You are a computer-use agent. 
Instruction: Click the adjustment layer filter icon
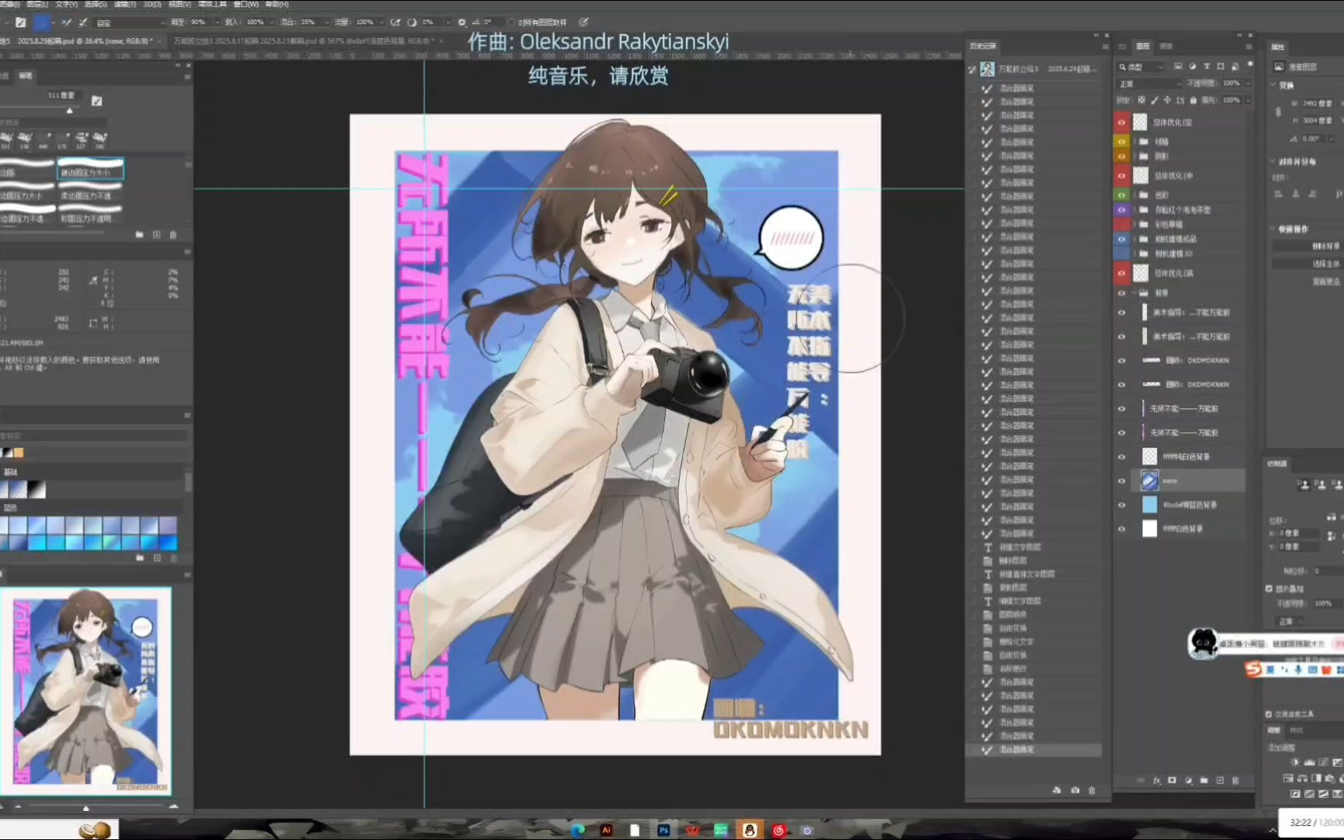(x=1193, y=67)
